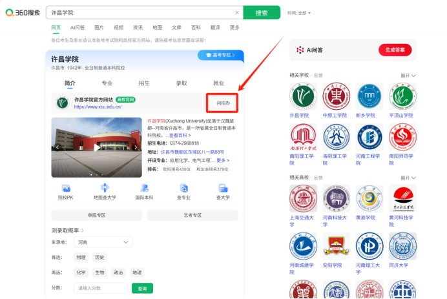The width and height of the screenshot is (447, 299).
Task: Toggle the 地理 subject option
Action: tap(137, 273)
